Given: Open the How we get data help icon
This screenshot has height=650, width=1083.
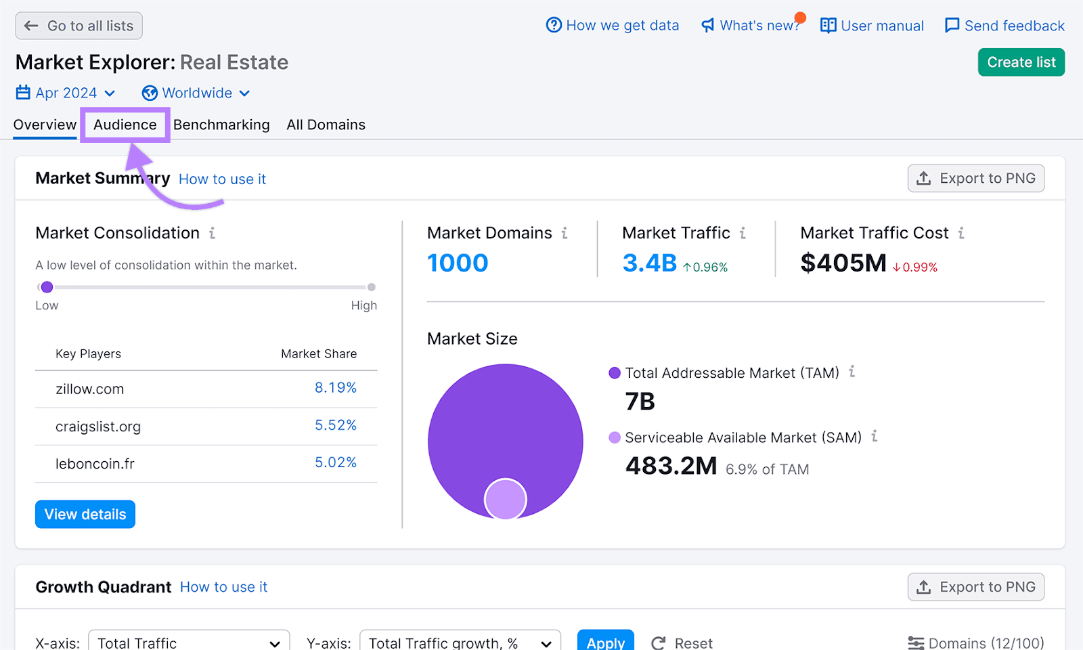Looking at the screenshot, I should click(x=554, y=25).
